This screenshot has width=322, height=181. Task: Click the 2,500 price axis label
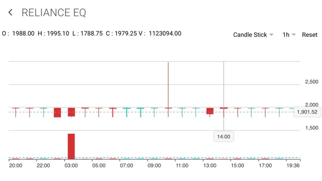[x=311, y=82]
